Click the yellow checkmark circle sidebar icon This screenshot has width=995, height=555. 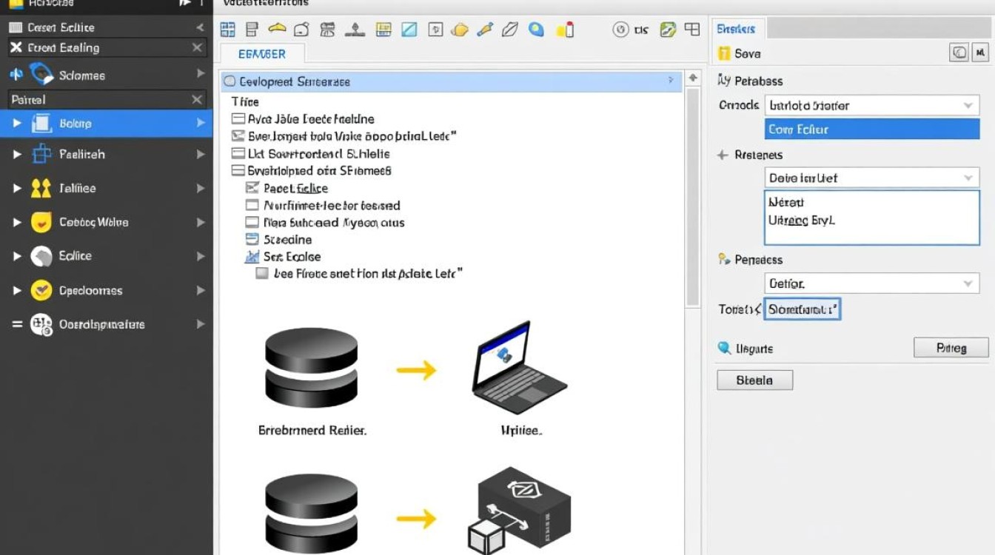coord(41,291)
